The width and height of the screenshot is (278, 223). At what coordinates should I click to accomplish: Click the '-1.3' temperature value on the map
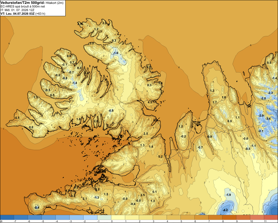tap(96, 198)
